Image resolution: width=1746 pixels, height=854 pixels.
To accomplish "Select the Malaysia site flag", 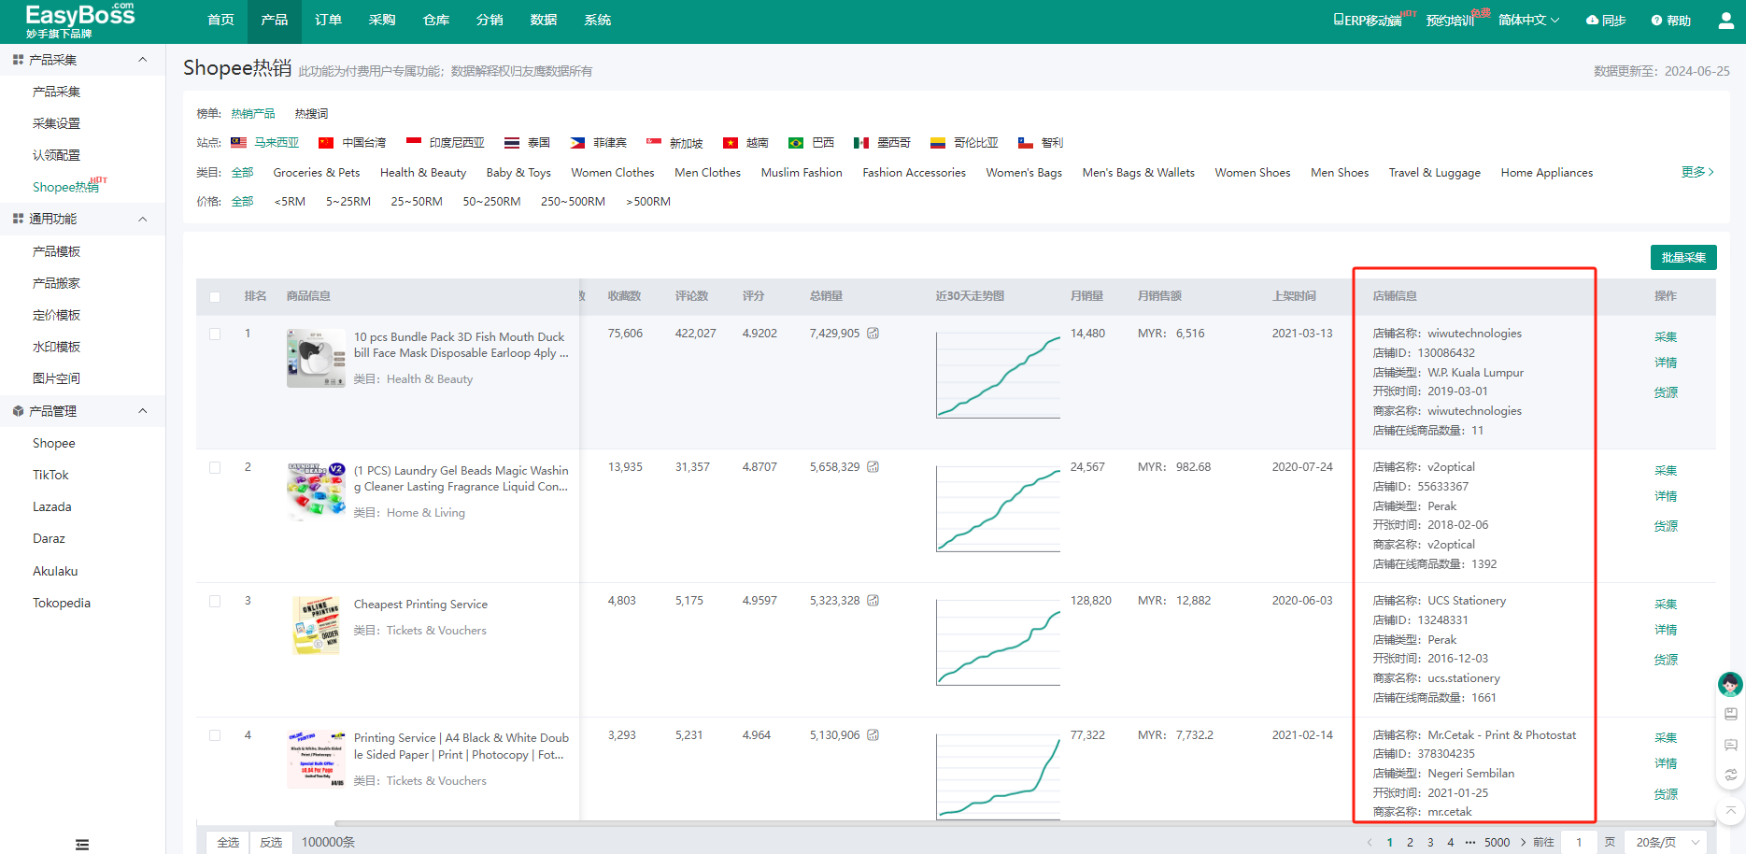I will 239,143.
